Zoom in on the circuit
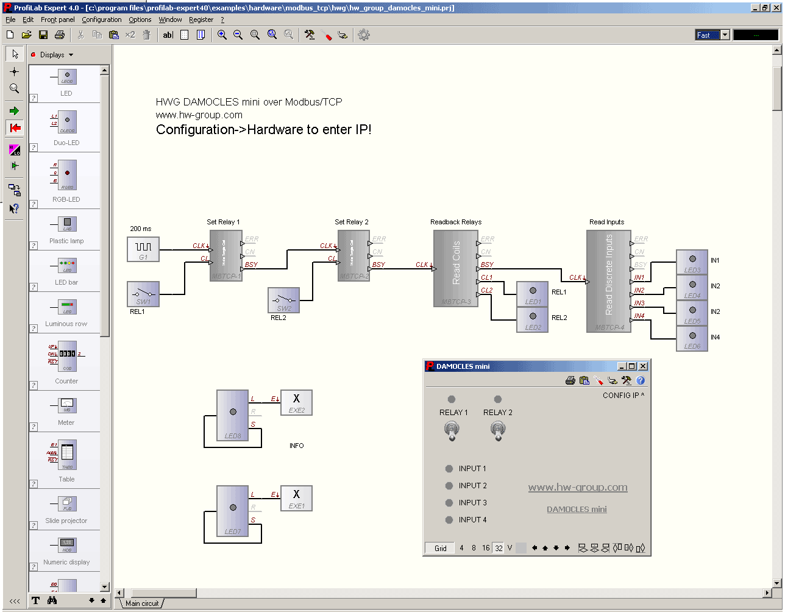Viewport: 785px width, 612px height. click(x=222, y=35)
